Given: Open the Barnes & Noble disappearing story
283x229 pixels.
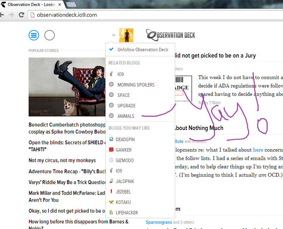Looking at the screenshot, I should pyautogui.click(x=79, y=225).
